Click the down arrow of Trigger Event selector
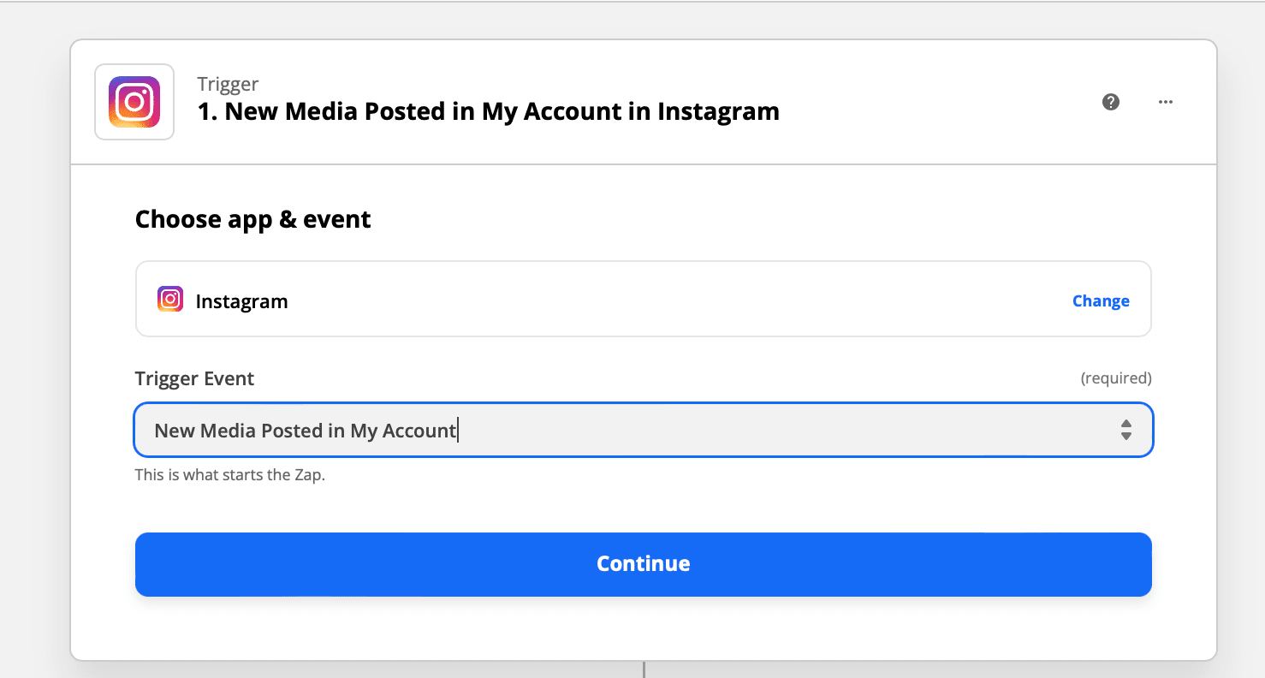1265x678 pixels. click(x=1126, y=436)
